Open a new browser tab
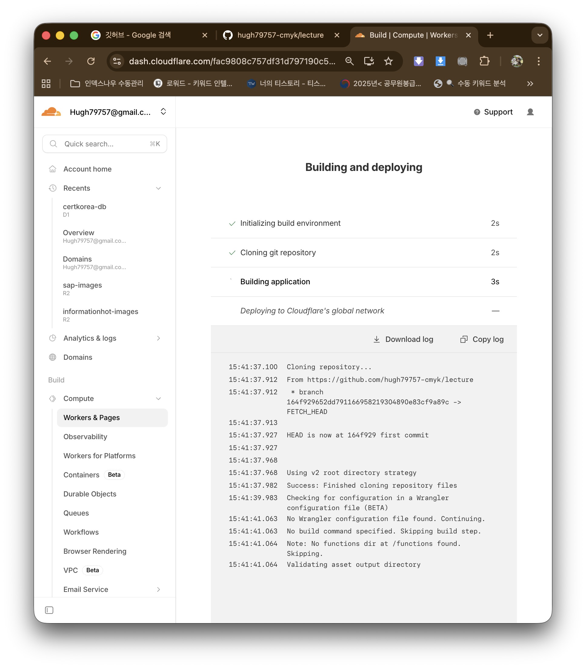The height and width of the screenshot is (668, 586). pos(490,35)
